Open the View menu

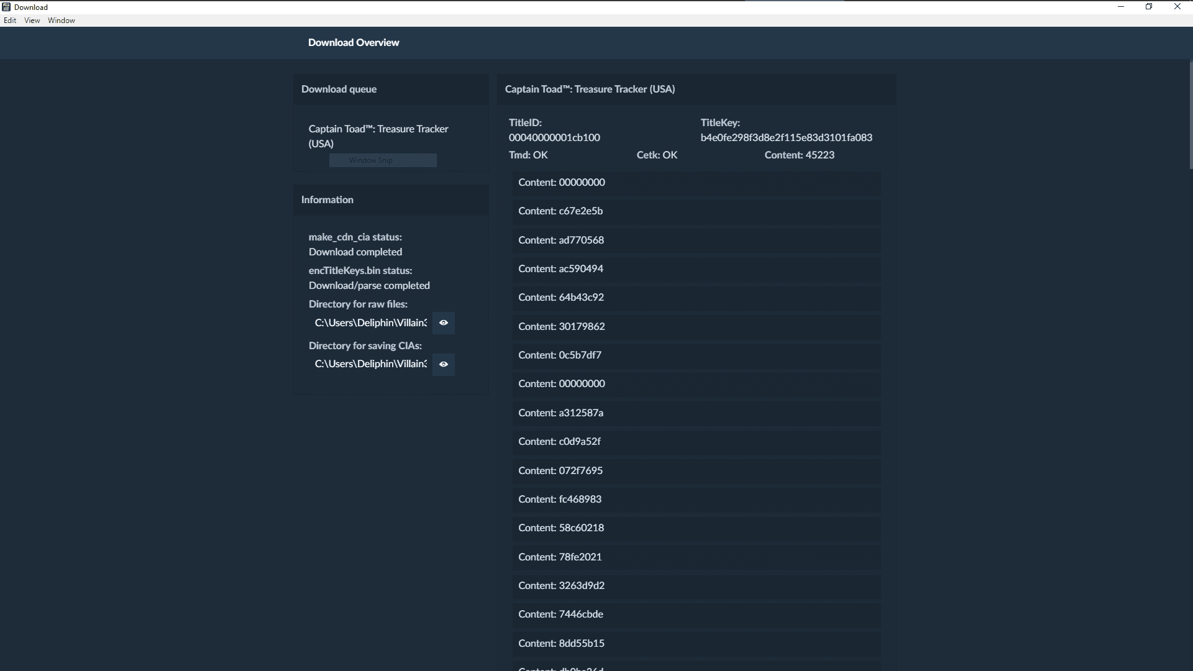[x=32, y=21]
